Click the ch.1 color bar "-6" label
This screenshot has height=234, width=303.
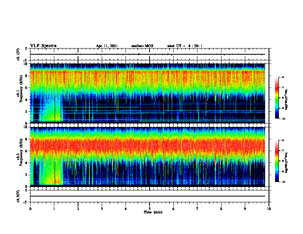tap(282, 77)
